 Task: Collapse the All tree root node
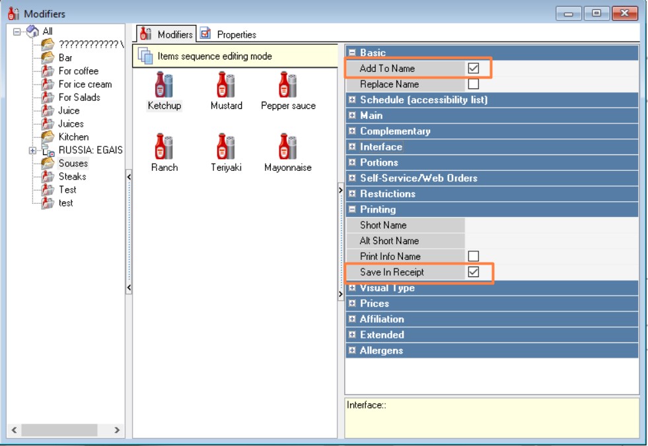(x=17, y=32)
